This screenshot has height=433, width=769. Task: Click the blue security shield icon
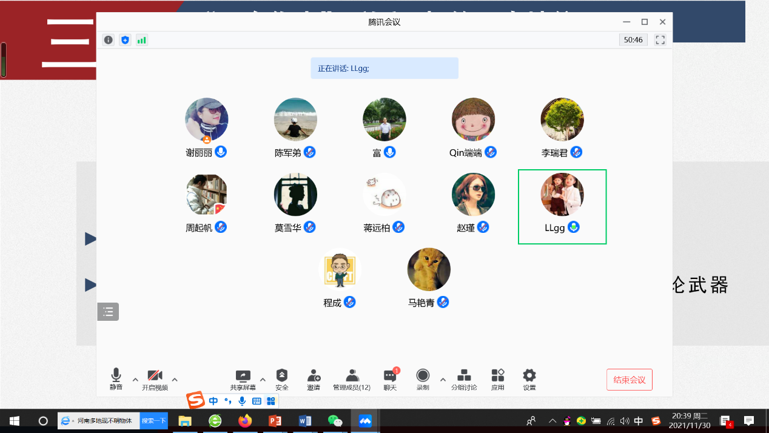pyautogui.click(x=126, y=40)
